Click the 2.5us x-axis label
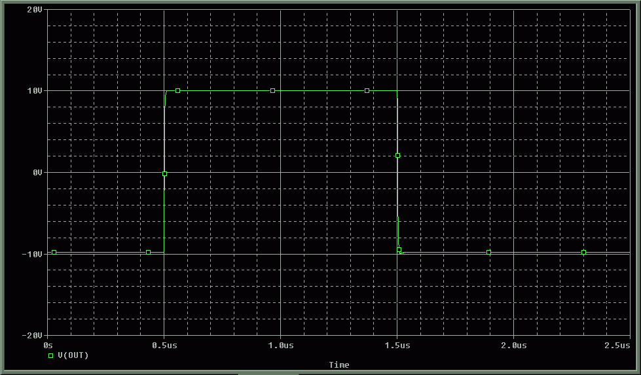This screenshot has width=641, height=375. (618, 345)
